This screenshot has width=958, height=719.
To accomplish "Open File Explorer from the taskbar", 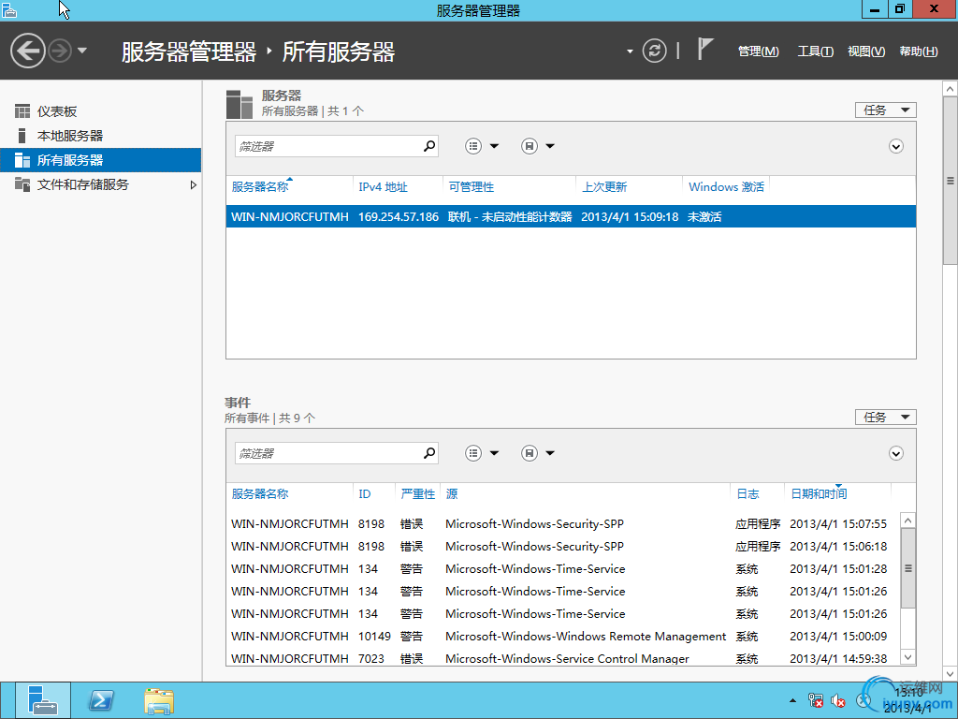I will (159, 700).
